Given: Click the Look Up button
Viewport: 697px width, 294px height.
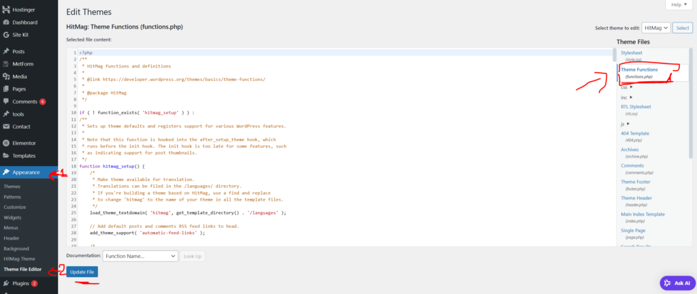Looking at the screenshot, I should pyautogui.click(x=193, y=257).
